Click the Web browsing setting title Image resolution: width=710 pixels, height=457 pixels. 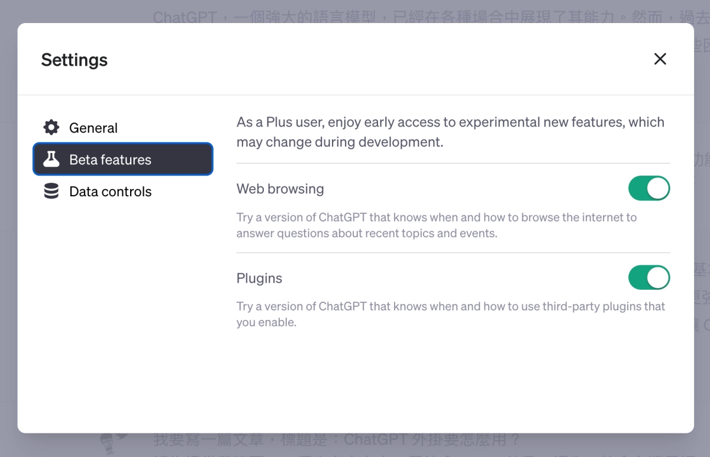click(280, 189)
